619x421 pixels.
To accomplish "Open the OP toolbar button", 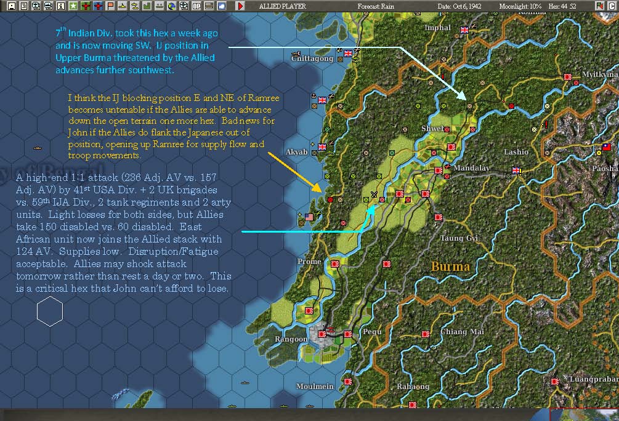I will click(x=196, y=6).
